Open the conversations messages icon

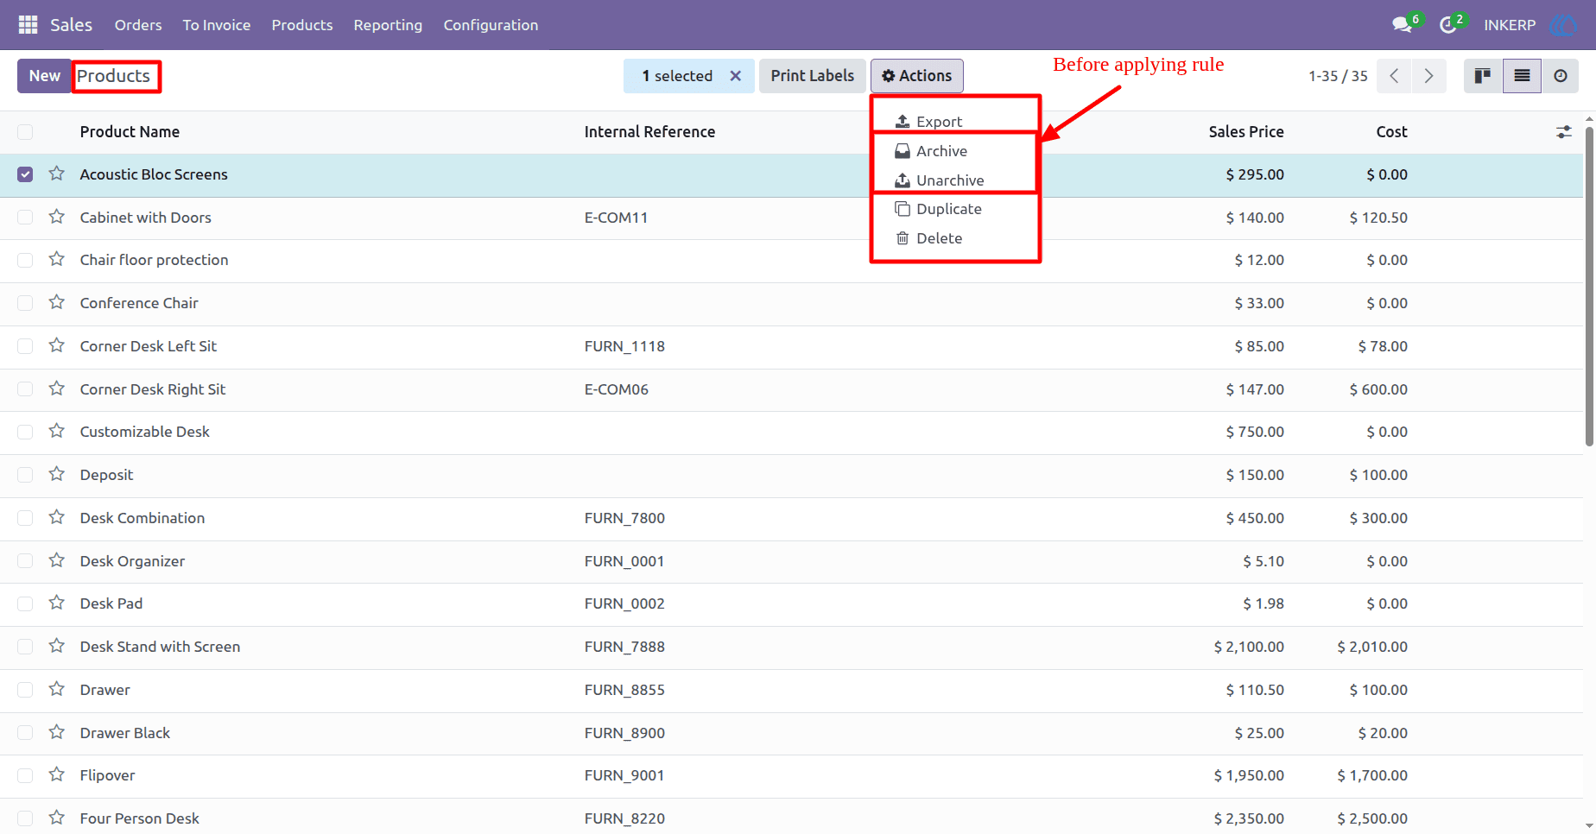(x=1403, y=25)
